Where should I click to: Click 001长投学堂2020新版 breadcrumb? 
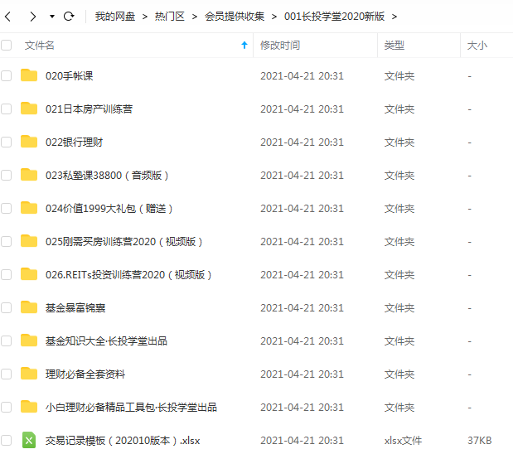click(334, 16)
